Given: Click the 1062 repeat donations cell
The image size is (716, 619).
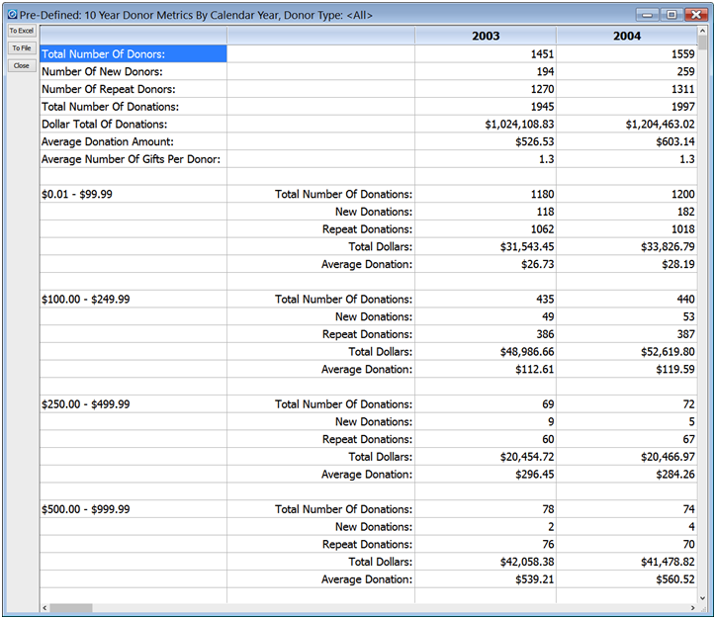Looking at the screenshot, I should 486,229.
